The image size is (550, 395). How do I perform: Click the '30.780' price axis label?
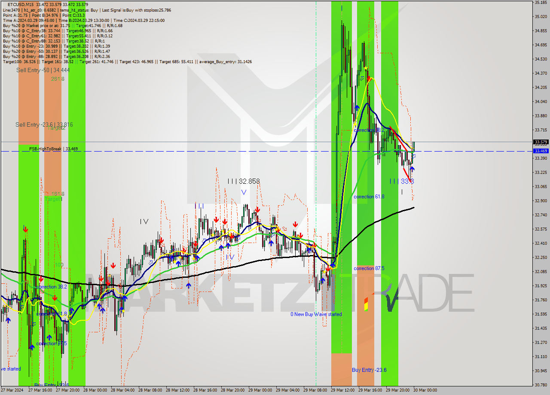point(541,385)
